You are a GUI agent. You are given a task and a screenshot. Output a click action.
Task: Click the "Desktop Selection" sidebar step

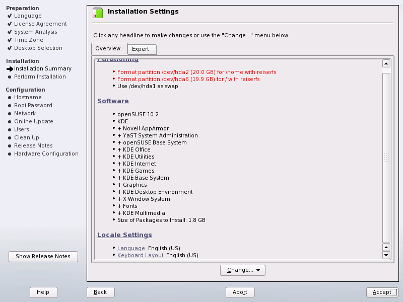tap(38, 48)
